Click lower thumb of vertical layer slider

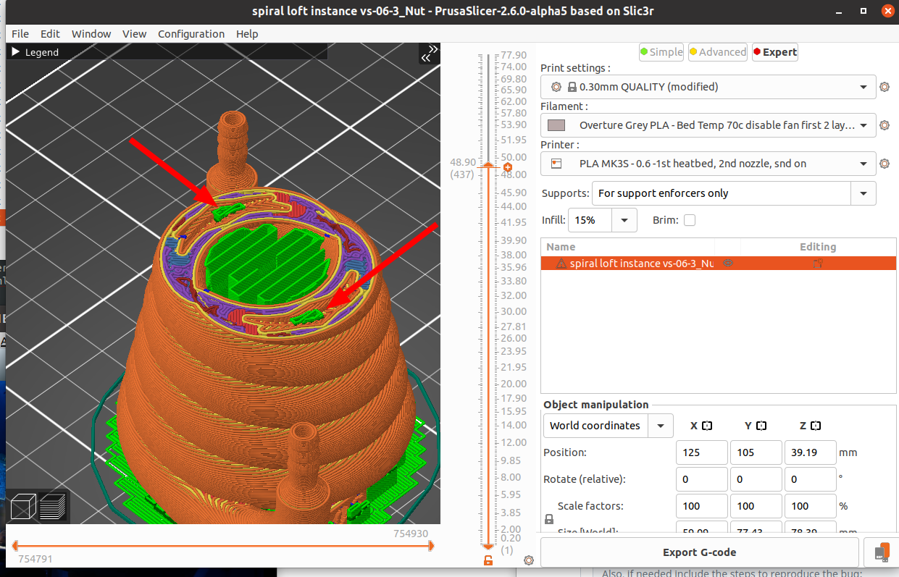pos(488,547)
